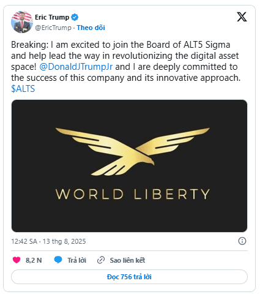Open the @EricTrump handle

point(53,28)
